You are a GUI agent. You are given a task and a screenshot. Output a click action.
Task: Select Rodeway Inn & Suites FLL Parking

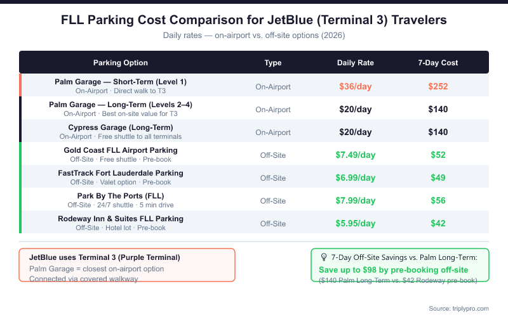(x=121, y=219)
